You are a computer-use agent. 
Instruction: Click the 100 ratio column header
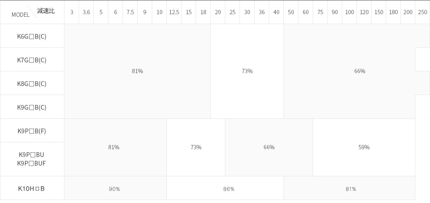[x=349, y=12]
